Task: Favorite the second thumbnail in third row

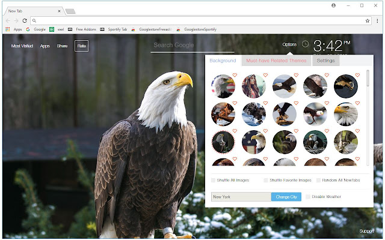Action: (x=265, y=131)
